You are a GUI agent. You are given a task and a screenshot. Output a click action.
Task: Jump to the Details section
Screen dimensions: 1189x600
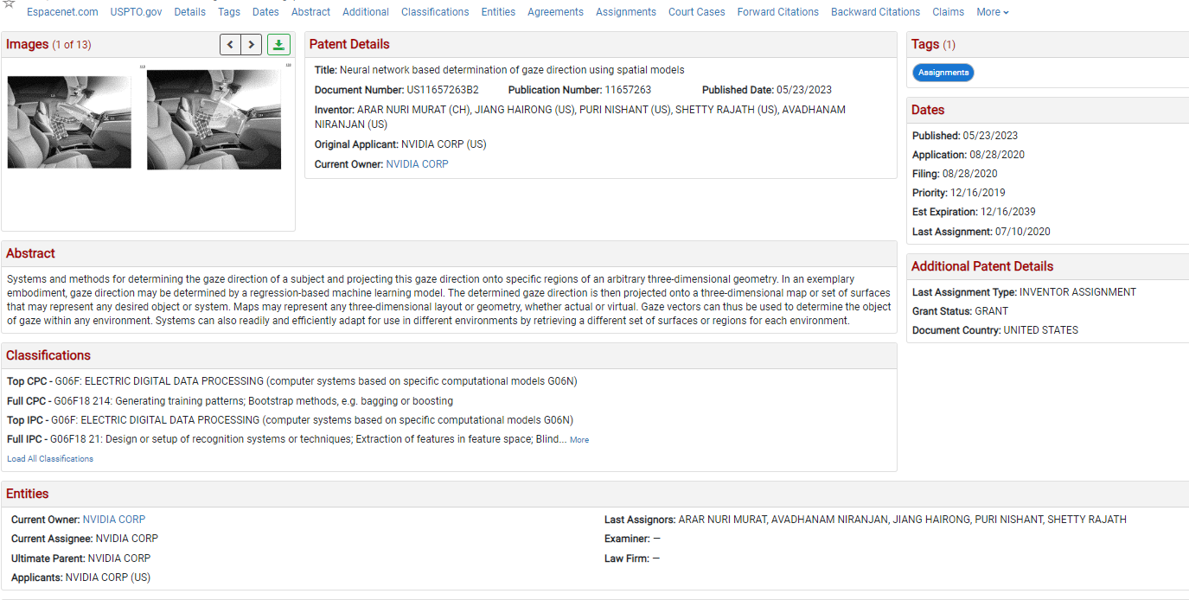coord(189,12)
